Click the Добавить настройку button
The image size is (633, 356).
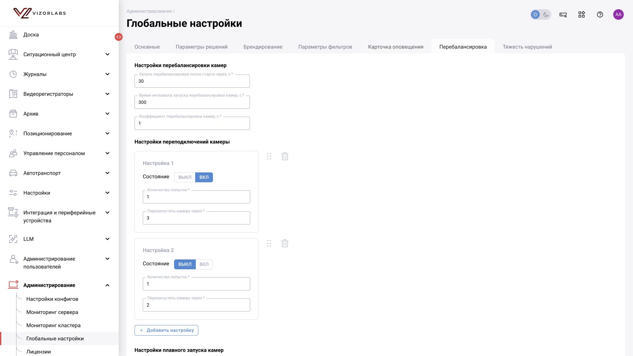(166, 330)
